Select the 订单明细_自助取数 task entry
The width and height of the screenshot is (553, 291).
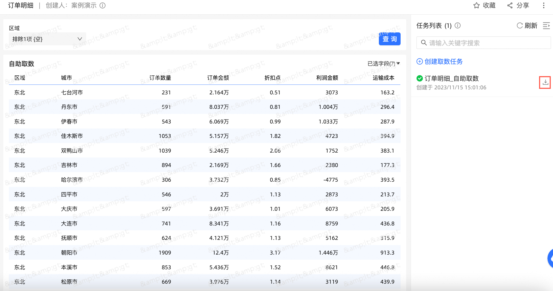click(x=451, y=78)
